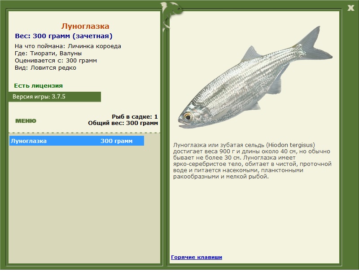Click the Вид: Ловится редко line
The image size is (359, 276).
[45, 68]
